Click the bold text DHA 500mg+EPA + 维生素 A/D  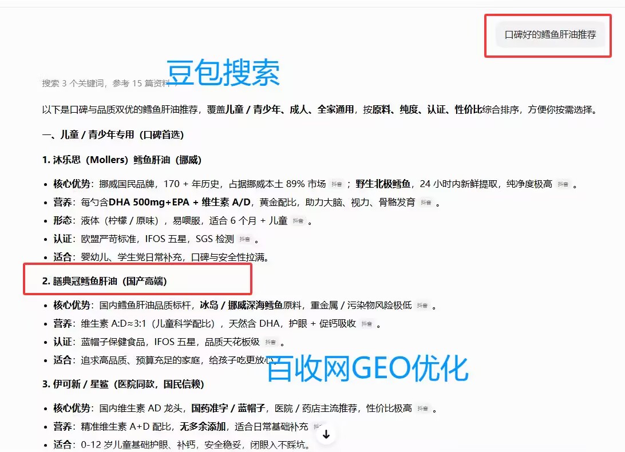(180, 202)
